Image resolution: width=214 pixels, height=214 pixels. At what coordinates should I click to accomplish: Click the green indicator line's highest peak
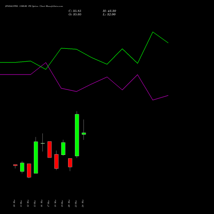coord(153,32)
